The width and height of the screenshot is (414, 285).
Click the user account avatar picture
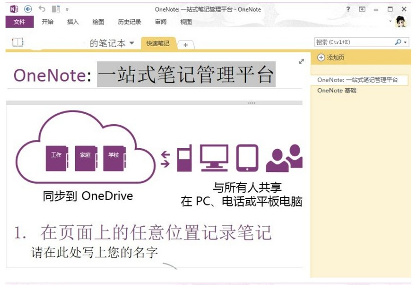pos(401,21)
